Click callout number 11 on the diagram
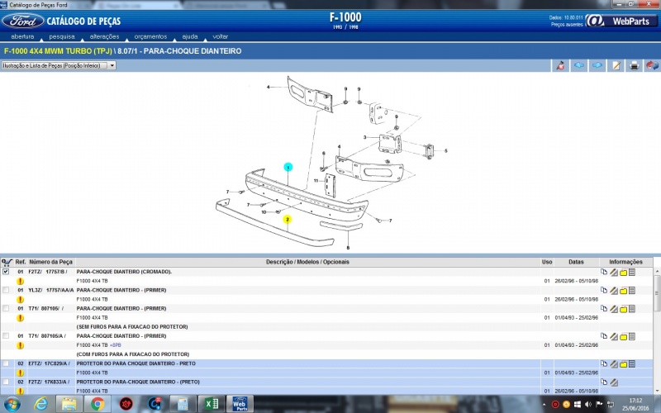661x413 pixels. [316, 181]
